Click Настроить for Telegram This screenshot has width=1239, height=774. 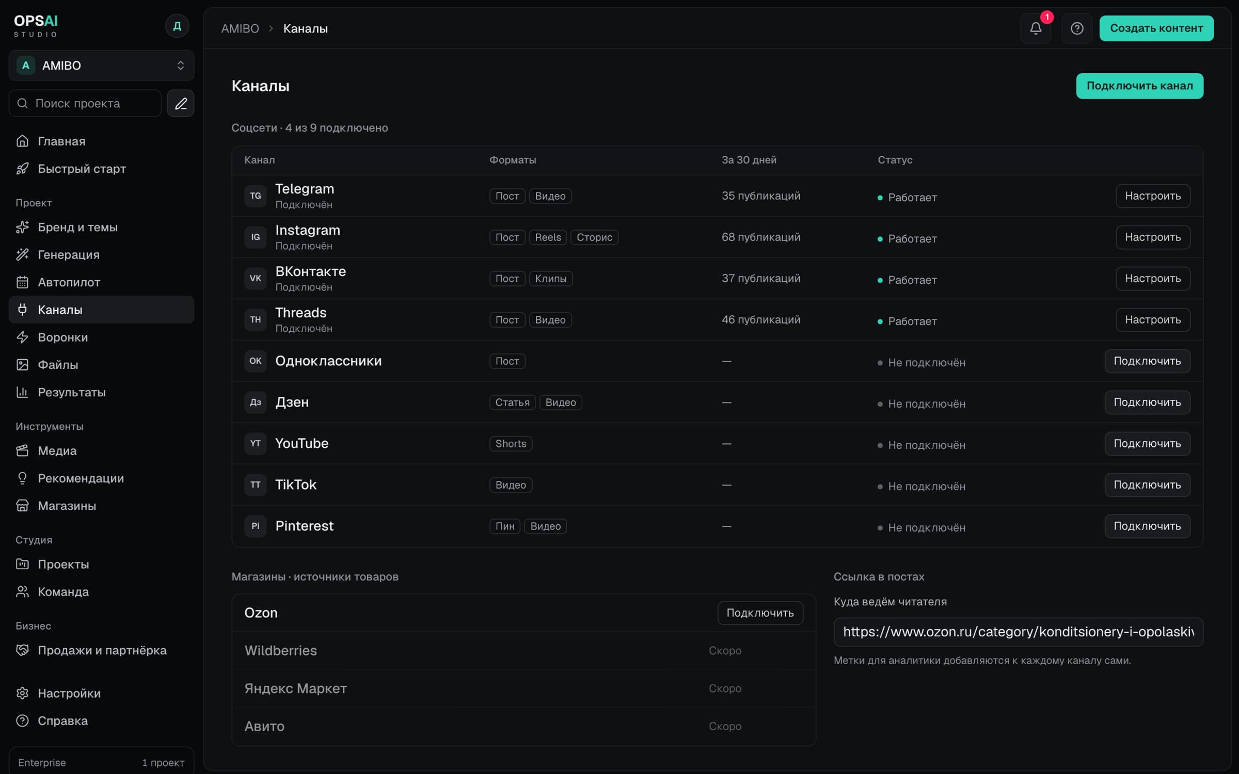(x=1153, y=196)
